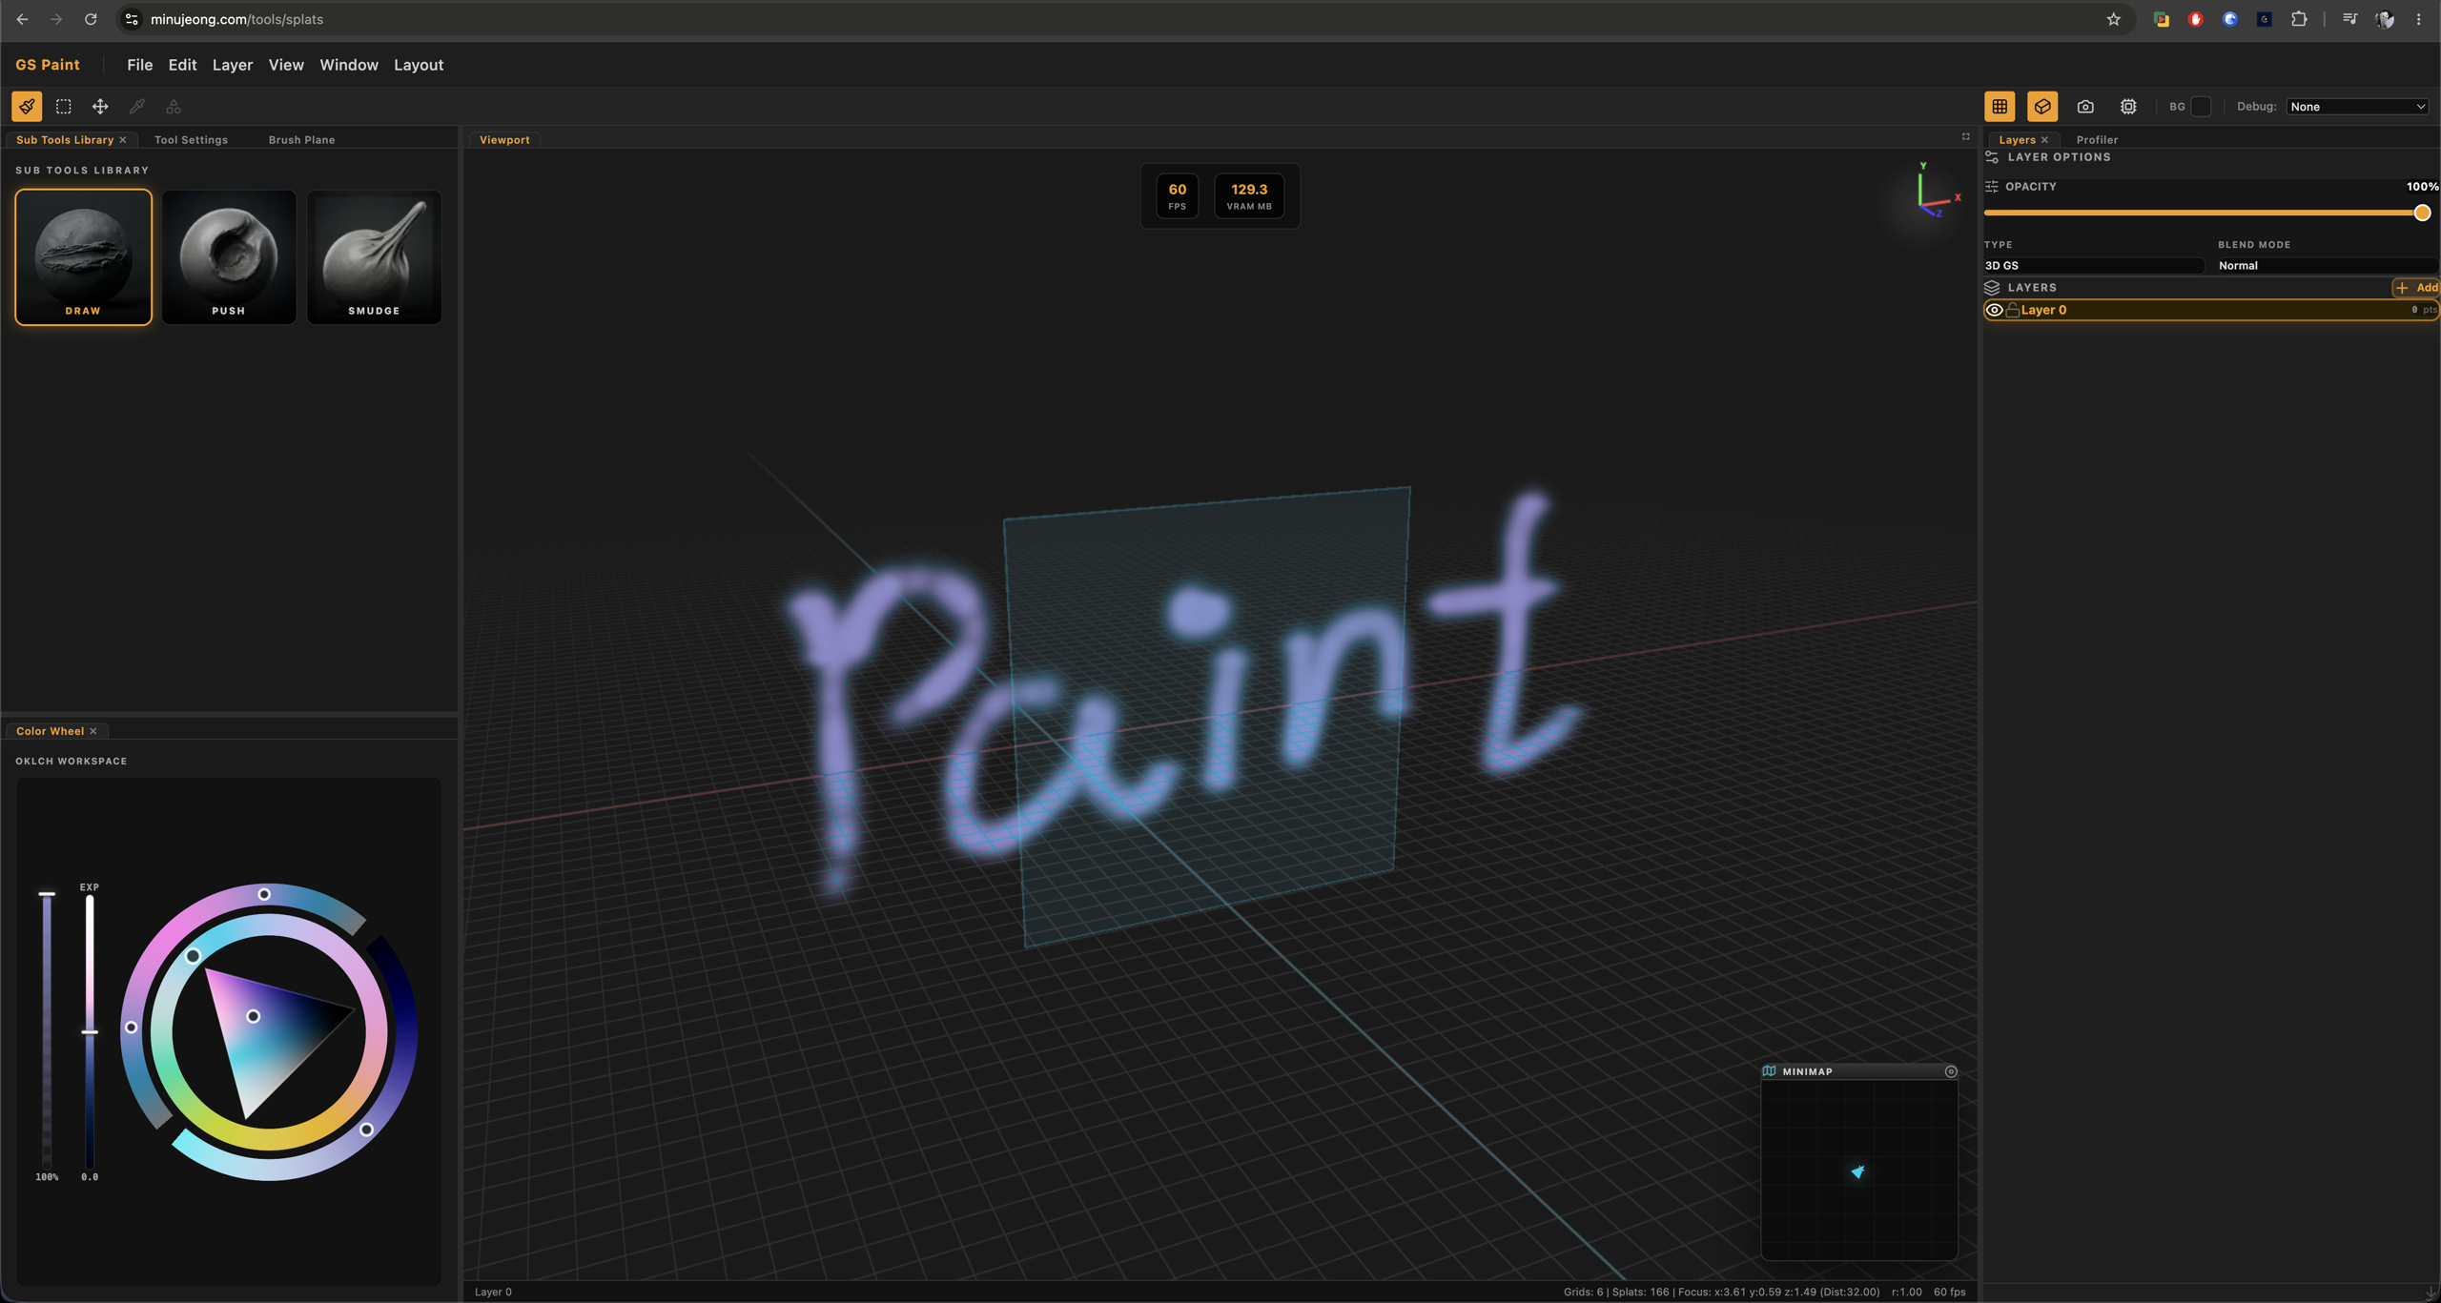Close the Color Wheel tab
The height and width of the screenshot is (1303, 2441).
93,731
